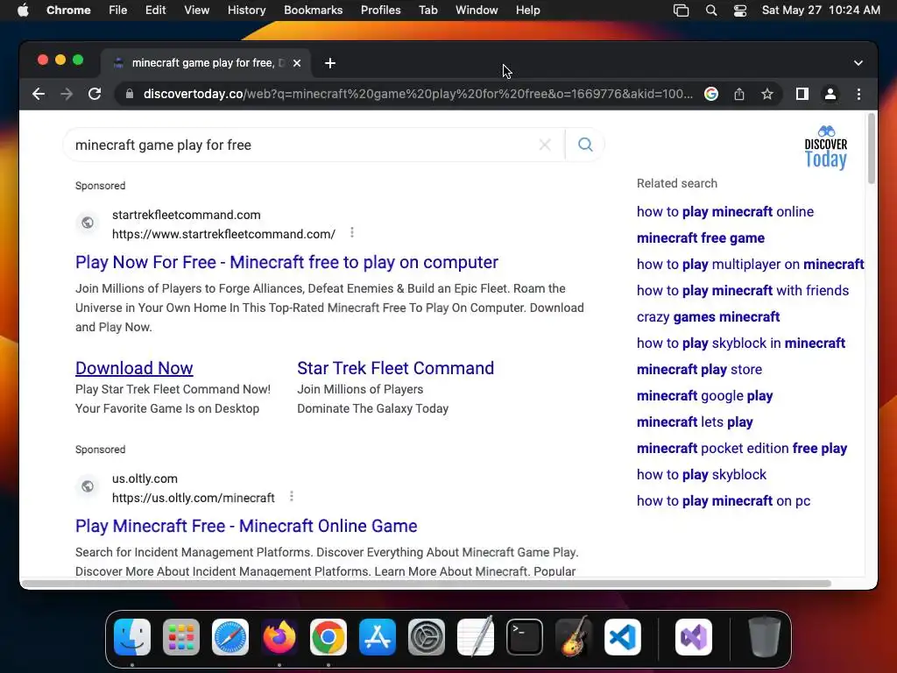This screenshot has height=673, width=897.
Task: Select 'how to play skyblock' related search
Action: coord(702,475)
